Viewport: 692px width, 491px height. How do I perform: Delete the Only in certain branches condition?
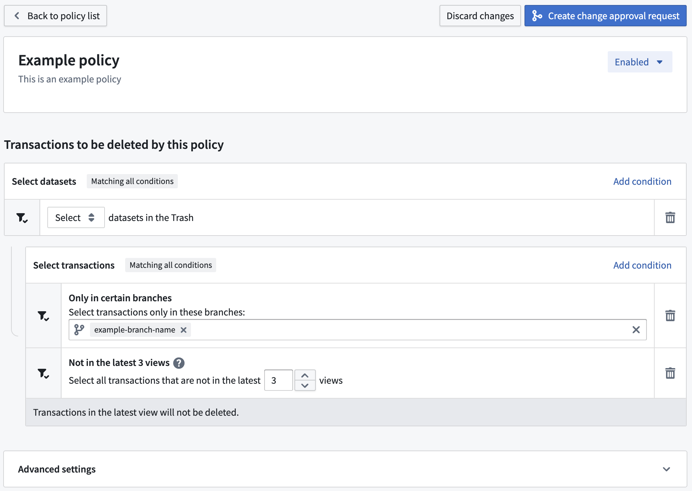point(670,315)
